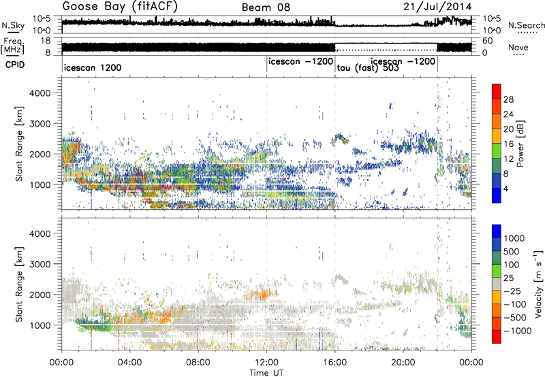Select the "12:00" time tick label
Viewport: 545px width, 377px height.
(x=266, y=363)
